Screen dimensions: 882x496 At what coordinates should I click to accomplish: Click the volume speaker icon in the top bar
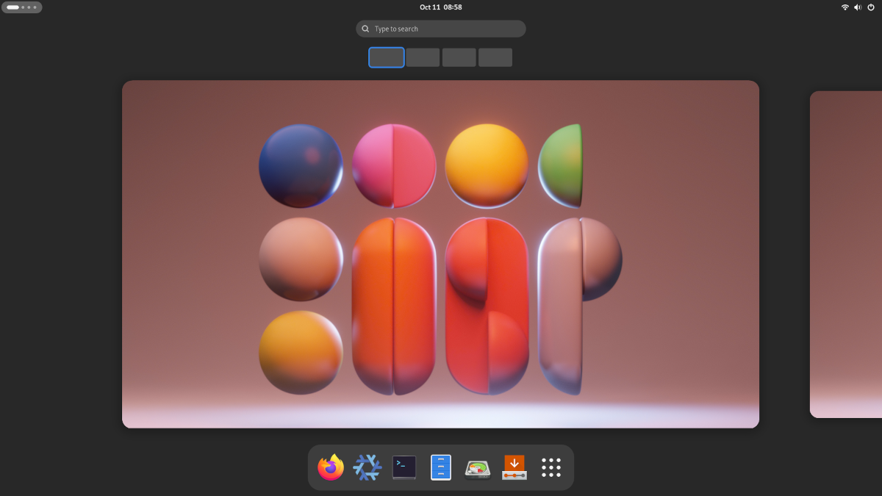click(858, 7)
